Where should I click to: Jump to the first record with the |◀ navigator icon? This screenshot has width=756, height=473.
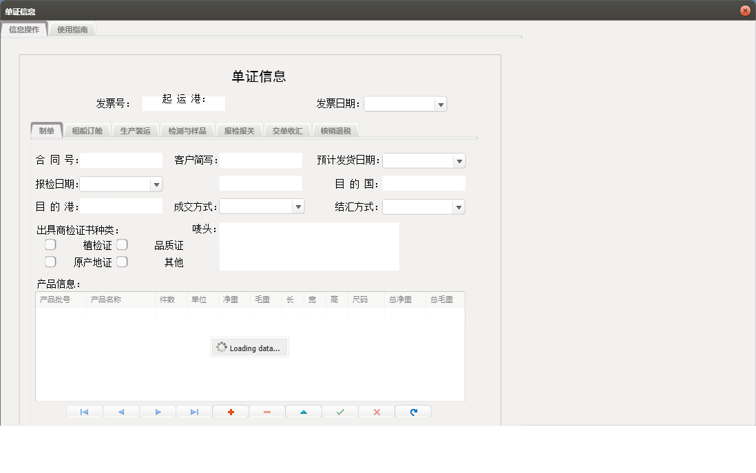tap(84, 411)
